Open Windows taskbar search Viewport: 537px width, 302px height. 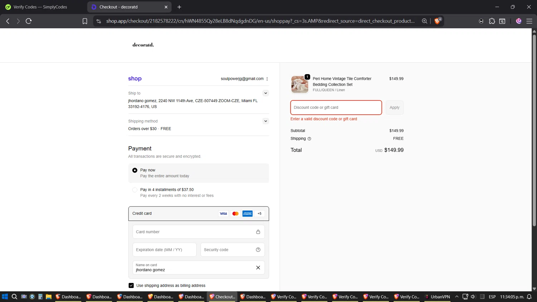pos(14,297)
